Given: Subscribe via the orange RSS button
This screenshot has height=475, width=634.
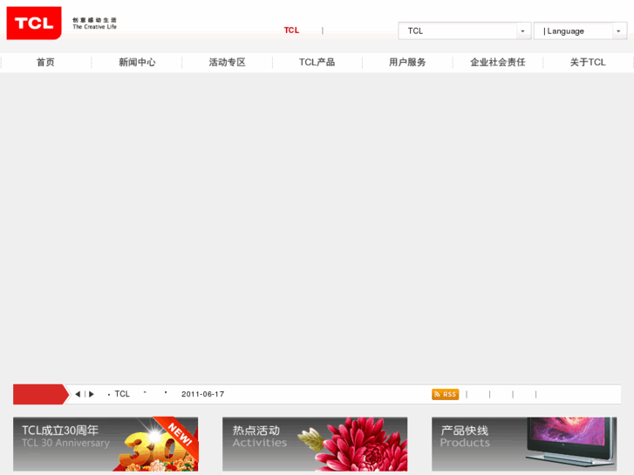Looking at the screenshot, I should click(x=445, y=394).
